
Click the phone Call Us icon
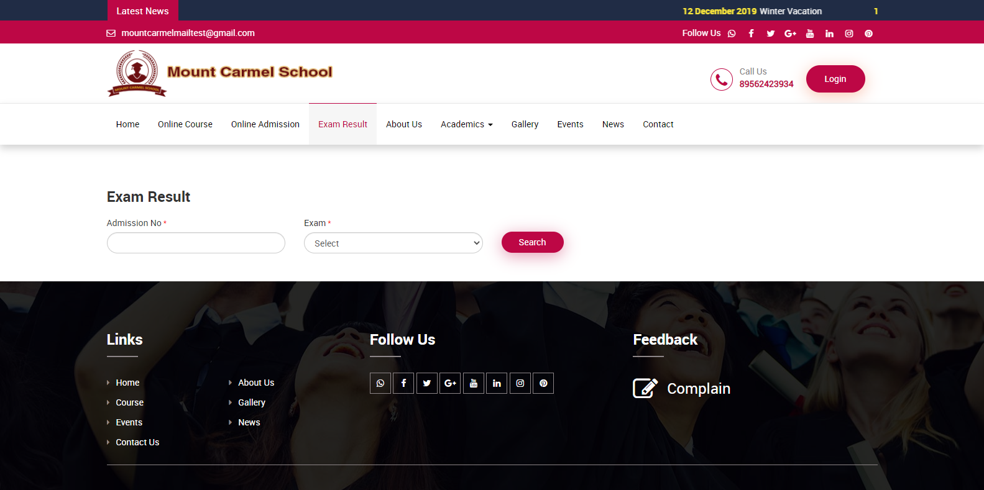[x=721, y=79]
